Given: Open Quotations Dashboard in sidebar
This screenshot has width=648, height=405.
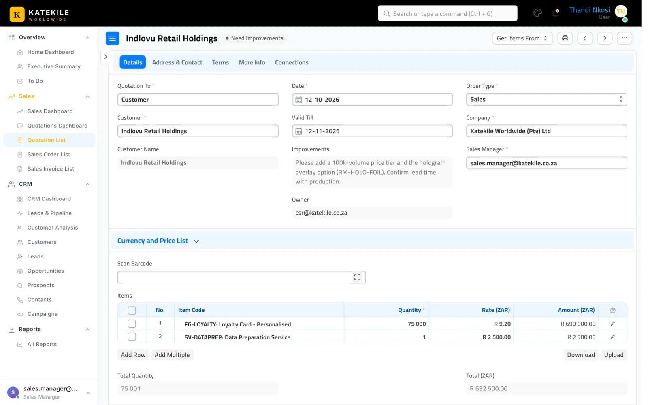Looking at the screenshot, I should (57, 126).
